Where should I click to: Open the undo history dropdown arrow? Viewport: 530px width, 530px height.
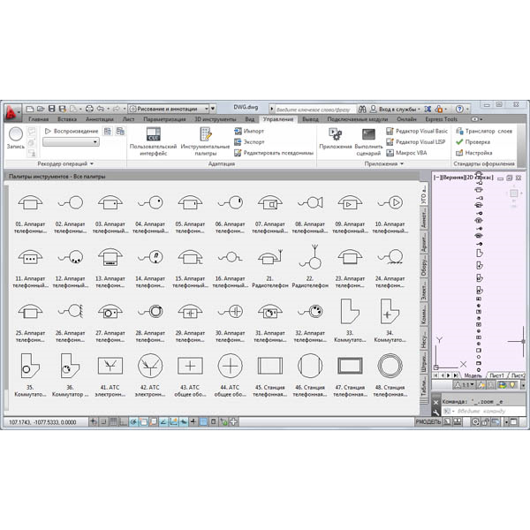(108, 109)
